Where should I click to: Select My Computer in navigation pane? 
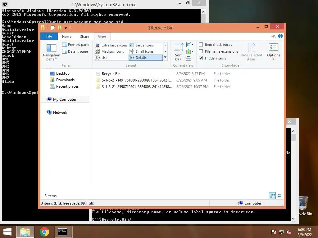tap(65, 99)
